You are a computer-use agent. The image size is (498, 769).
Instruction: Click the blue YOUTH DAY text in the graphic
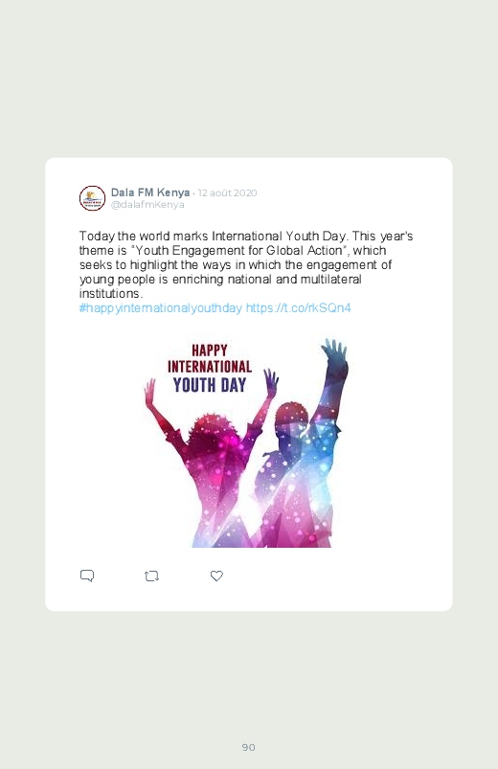(x=210, y=385)
